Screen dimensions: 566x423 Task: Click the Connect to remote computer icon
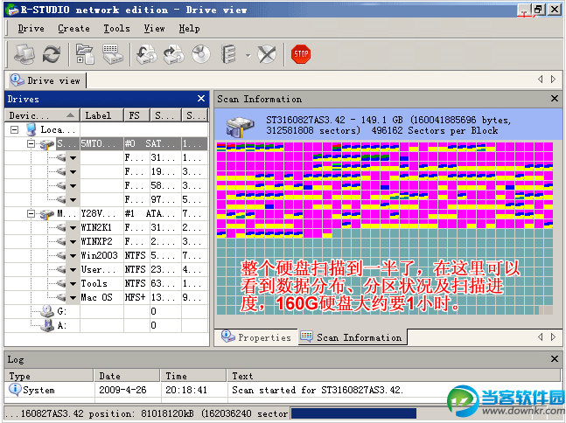click(x=24, y=54)
